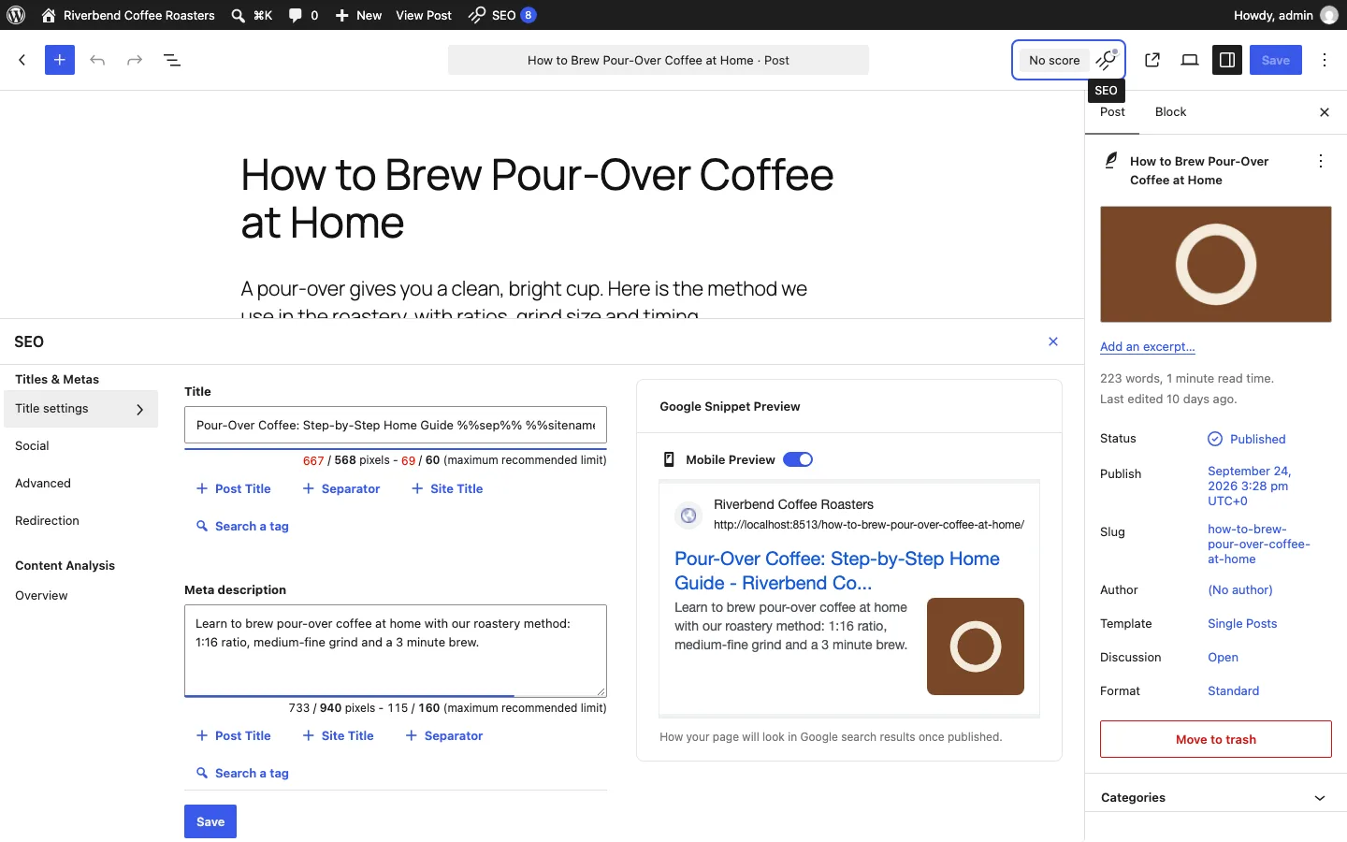Select the Post tab

point(1112,112)
